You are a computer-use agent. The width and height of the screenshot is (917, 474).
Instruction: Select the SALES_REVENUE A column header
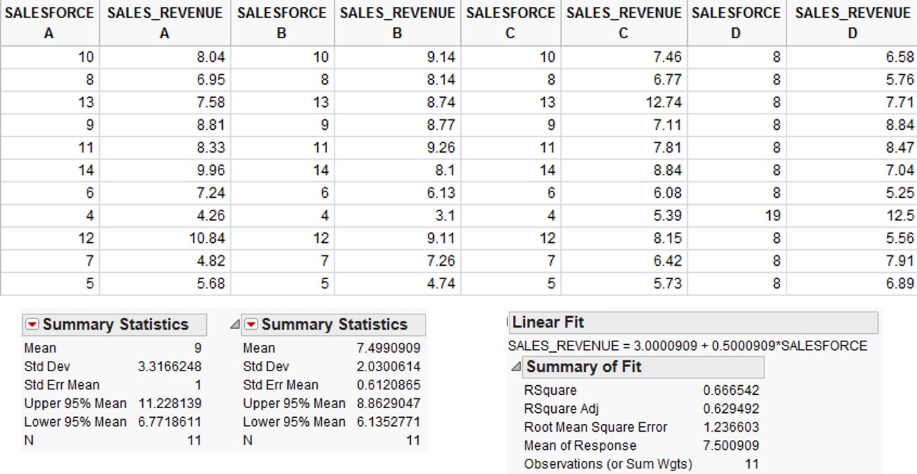point(165,23)
